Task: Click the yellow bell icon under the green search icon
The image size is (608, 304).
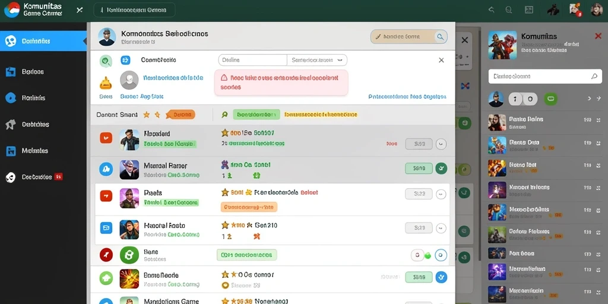Action: (x=106, y=83)
